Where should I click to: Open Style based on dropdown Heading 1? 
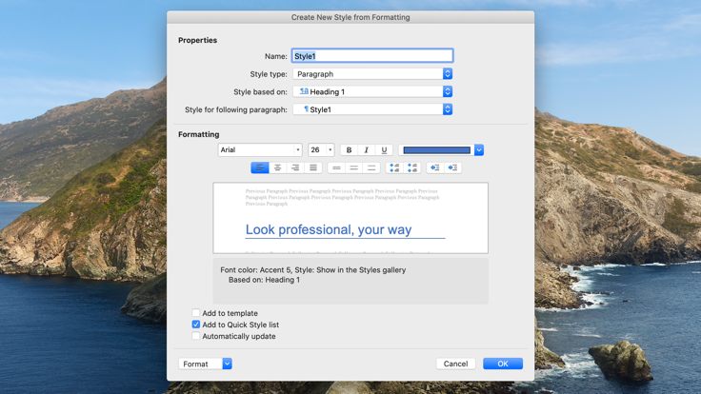pyautogui.click(x=372, y=91)
